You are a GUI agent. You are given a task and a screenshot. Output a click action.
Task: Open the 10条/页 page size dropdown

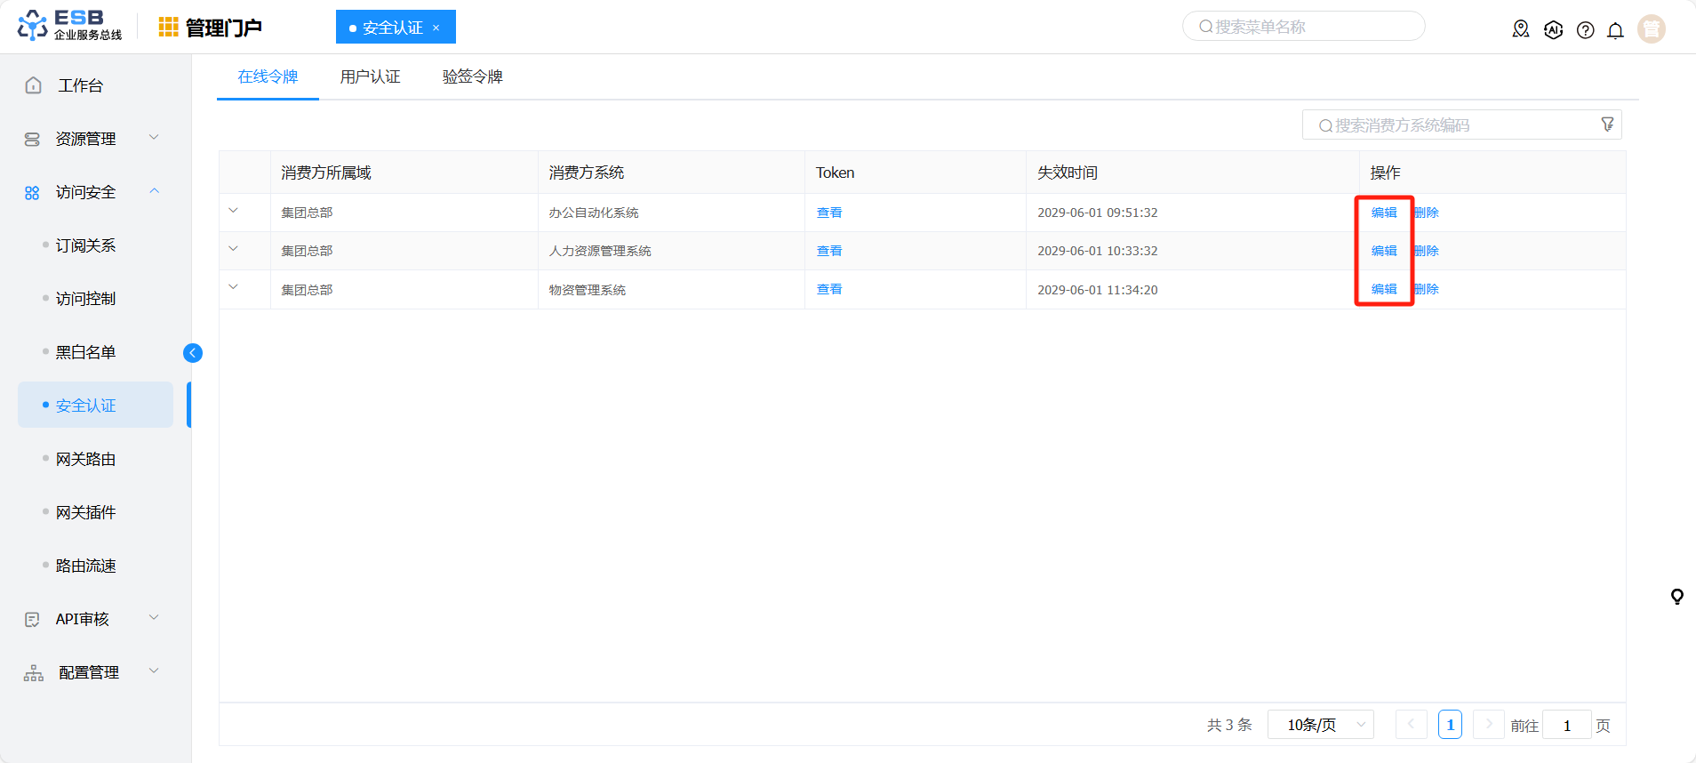(x=1320, y=725)
